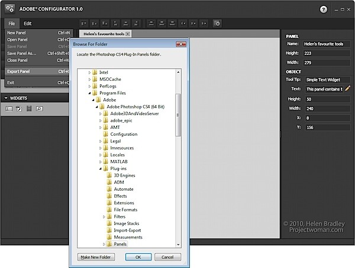Open the Edit menu
This screenshot has width=355, height=268.
tap(28, 24)
